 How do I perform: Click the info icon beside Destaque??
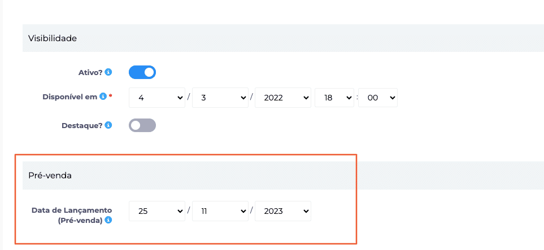click(108, 125)
